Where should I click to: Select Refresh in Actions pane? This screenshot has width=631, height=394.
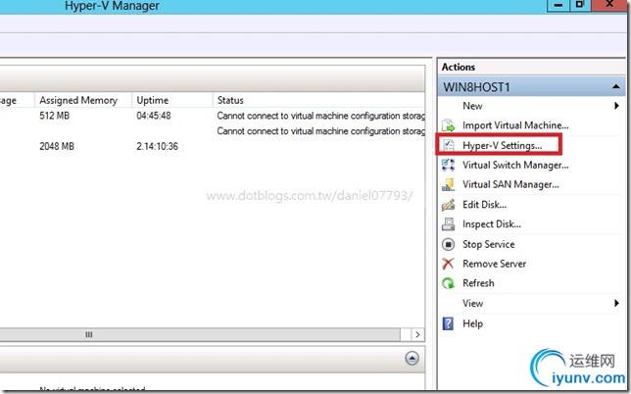point(478,283)
